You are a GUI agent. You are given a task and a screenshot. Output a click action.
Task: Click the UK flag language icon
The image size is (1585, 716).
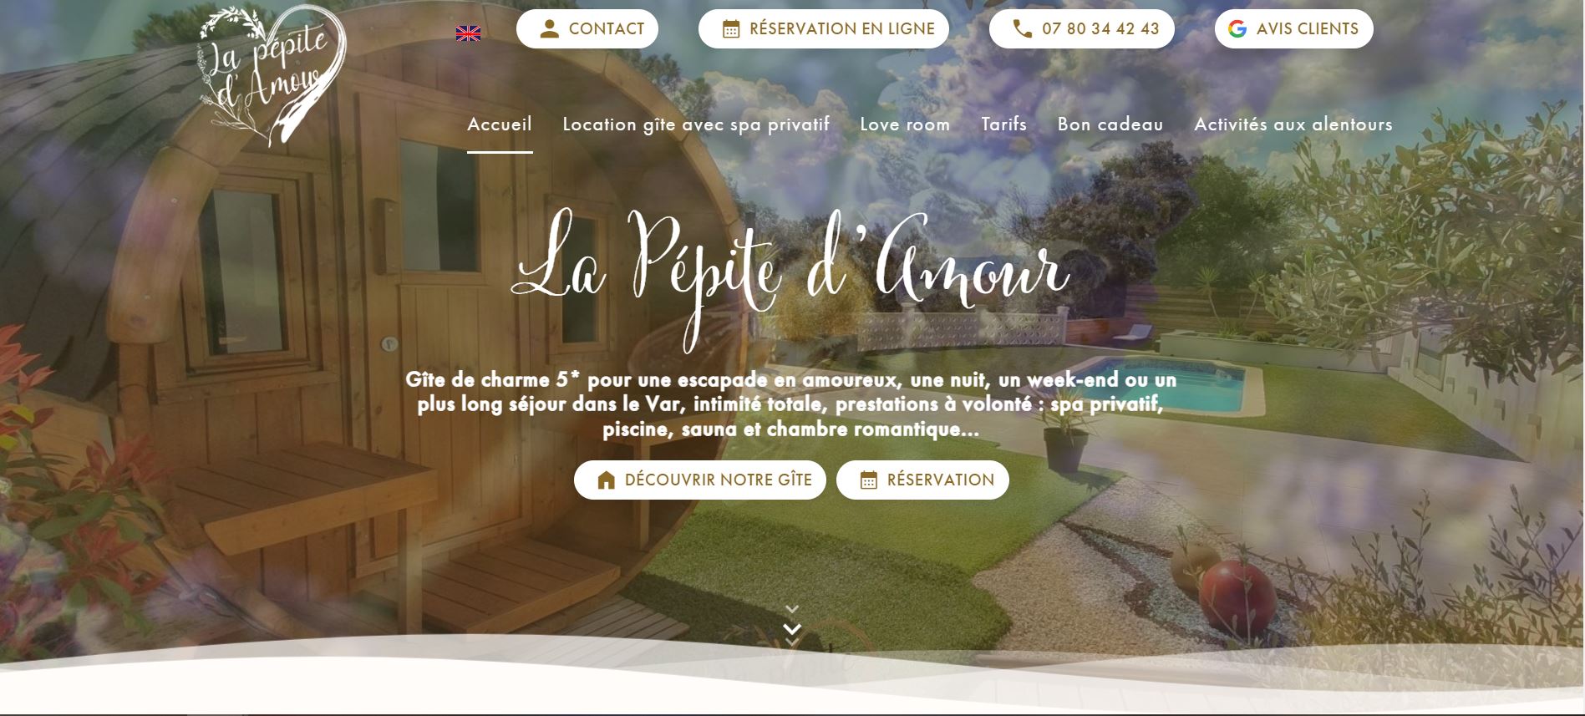click(x=468, y=33)
